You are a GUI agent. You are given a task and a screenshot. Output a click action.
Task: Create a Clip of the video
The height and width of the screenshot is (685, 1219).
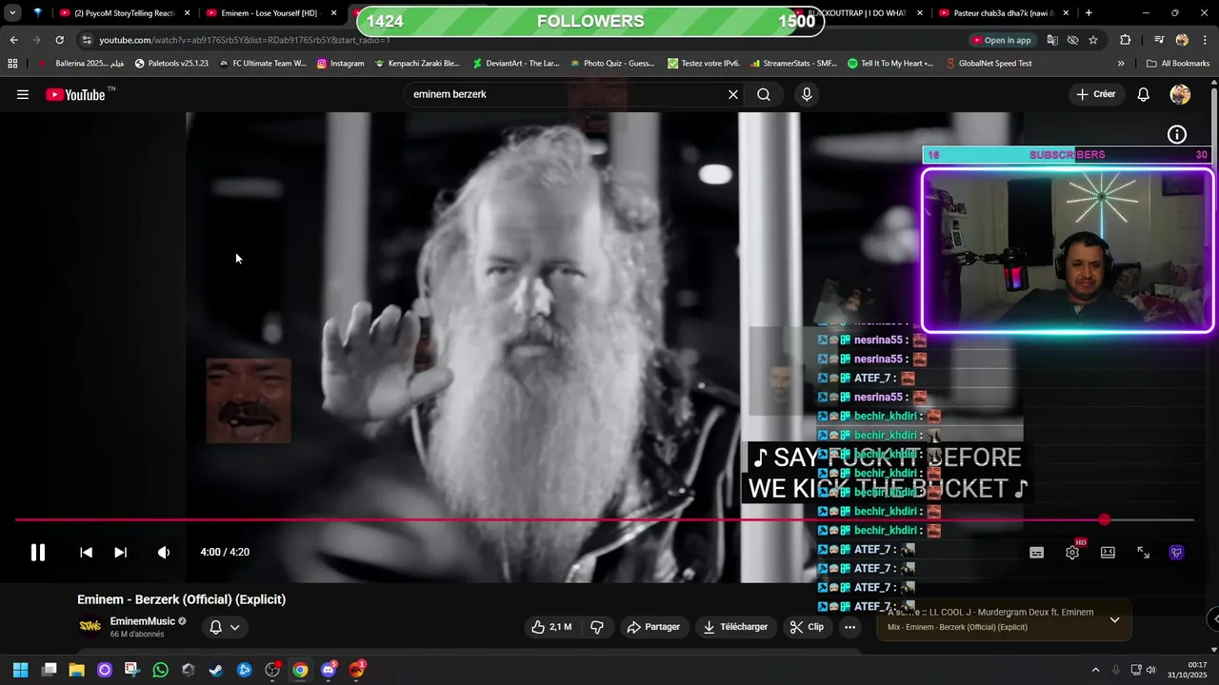pyautogui.click(x=807, y=627)
